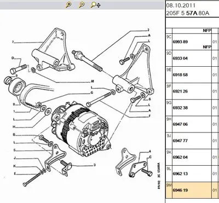Select the zoom and pan tool icon
This screenshot has height=203, width=219.
95,5
